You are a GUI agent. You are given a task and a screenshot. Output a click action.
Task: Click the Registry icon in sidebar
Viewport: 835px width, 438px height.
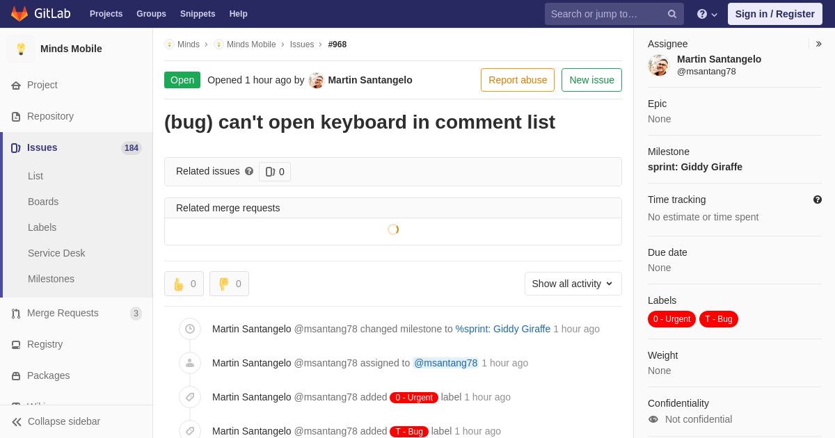[x=16, y=345]
